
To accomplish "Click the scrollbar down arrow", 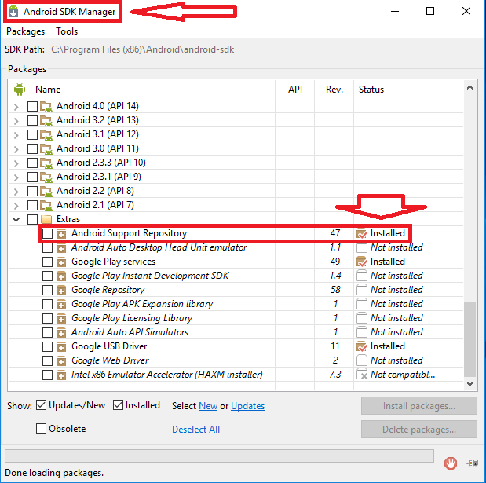I will 470,384.
